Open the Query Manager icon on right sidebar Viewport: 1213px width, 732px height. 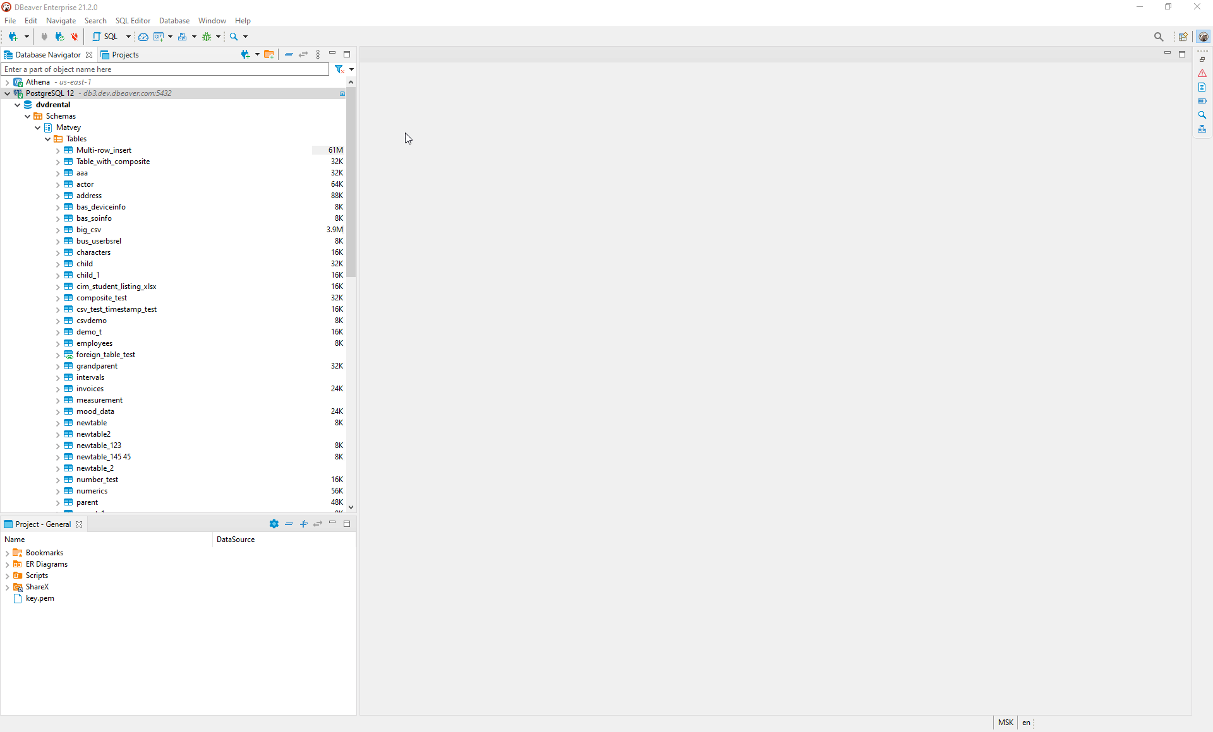1203,87
